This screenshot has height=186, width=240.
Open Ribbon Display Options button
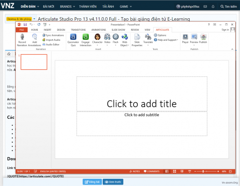point(215,25)
